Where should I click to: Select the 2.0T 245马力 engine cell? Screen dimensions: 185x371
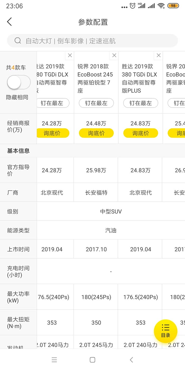click(x=96, y=345)
